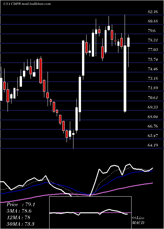This screenshot has height=229, width=164.
Task: Click the last white candlestick on the right
Action: click(x=129, y=42)
